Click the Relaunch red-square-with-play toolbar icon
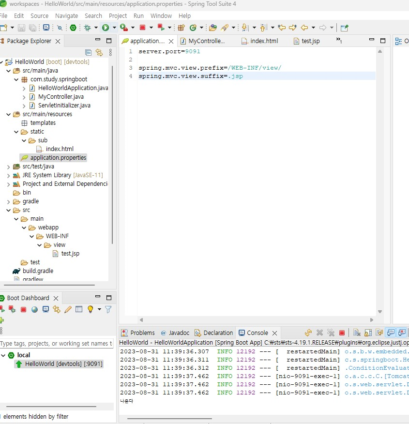 click(161, 27)
